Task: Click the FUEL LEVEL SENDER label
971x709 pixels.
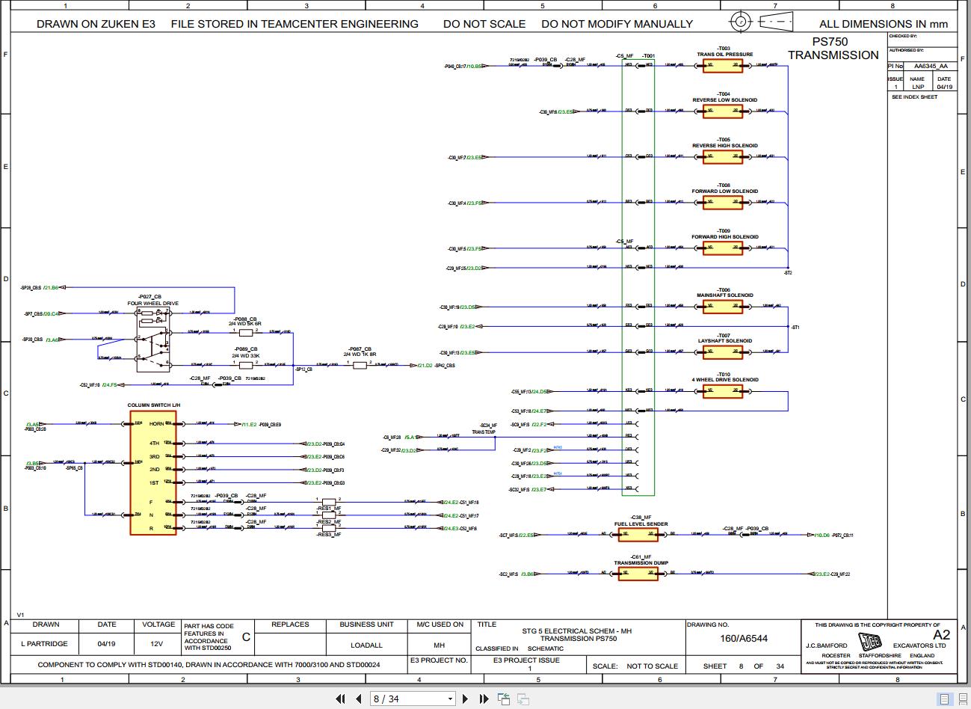Action: pos(641,524)
